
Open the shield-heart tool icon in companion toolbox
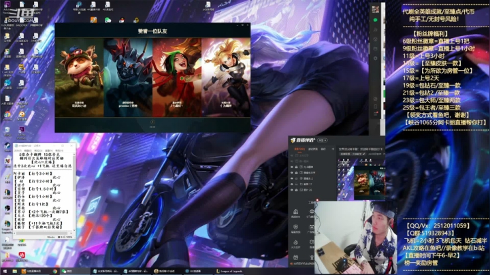(295, 228)
